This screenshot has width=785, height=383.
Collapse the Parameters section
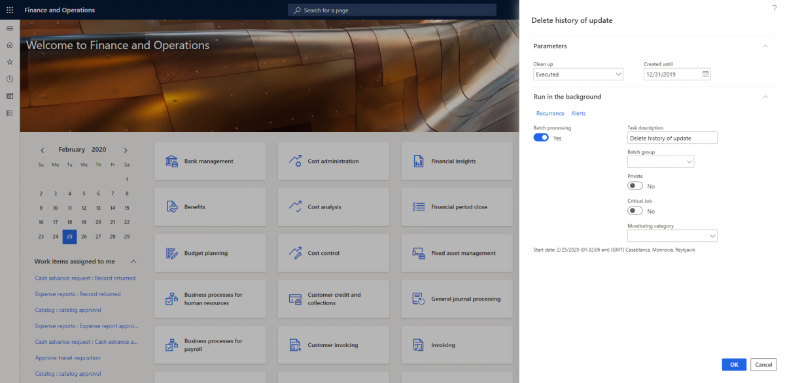point(765,46)
